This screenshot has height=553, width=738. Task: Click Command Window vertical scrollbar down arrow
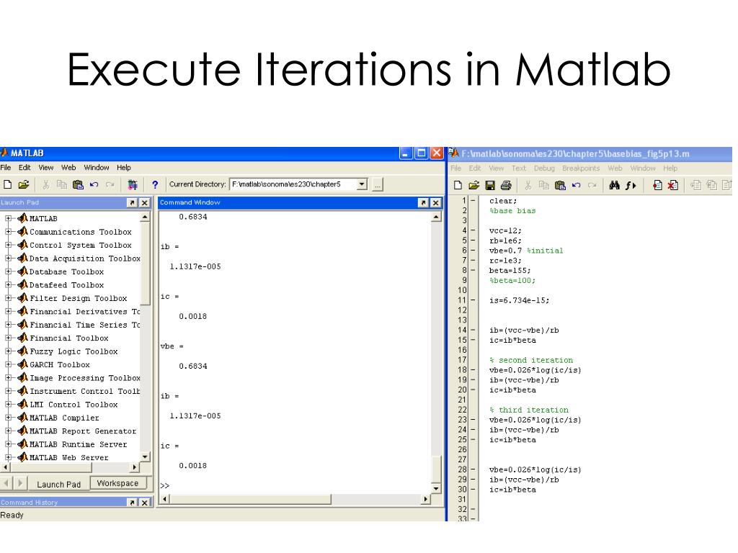(x=436, y=489)
